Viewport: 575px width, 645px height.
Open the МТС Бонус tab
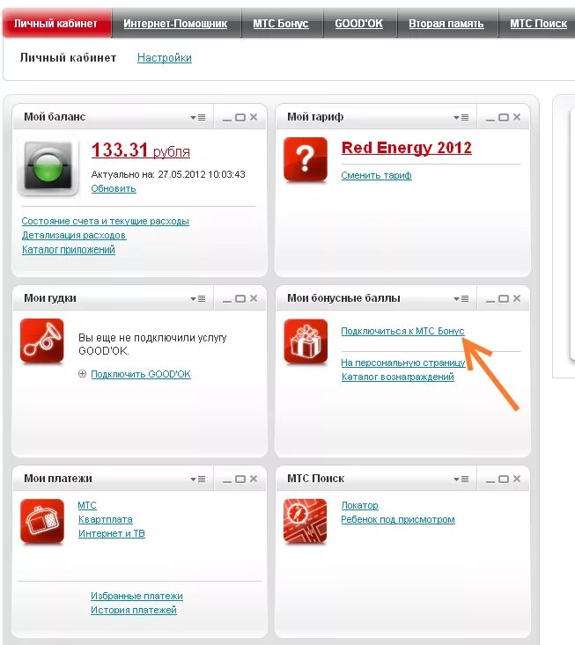click(x=281, y=24)
